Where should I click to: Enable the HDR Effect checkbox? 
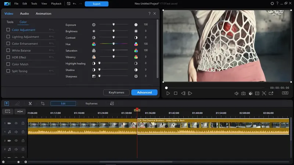[8, 58]
